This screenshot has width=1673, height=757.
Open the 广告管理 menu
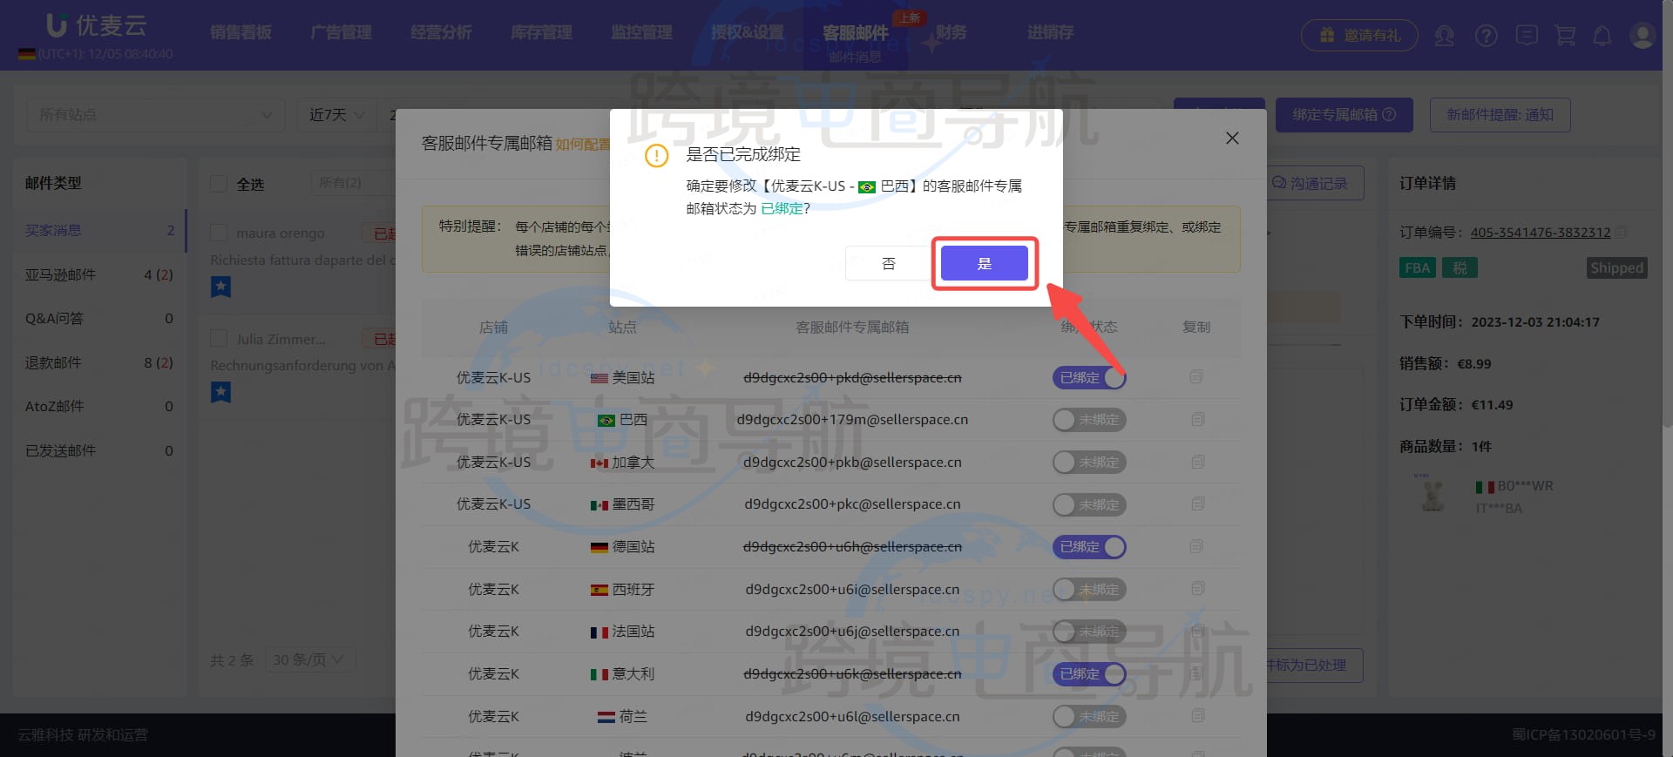coord(341,32)
